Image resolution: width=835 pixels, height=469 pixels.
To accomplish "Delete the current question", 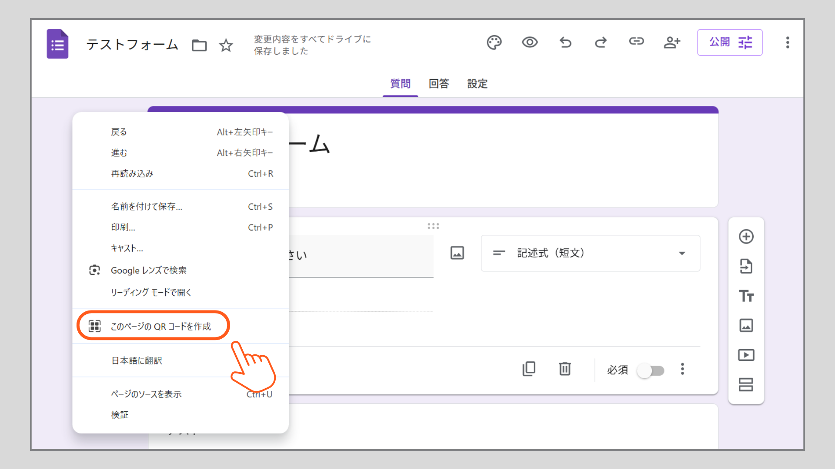I will pyautogui.click(x=564, y=369).
